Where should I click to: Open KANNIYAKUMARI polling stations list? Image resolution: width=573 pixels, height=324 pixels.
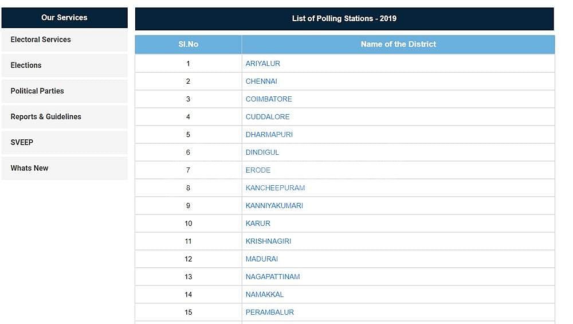coord(274,206)
